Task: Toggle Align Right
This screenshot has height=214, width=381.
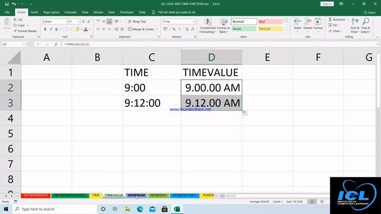Action: (110, 29)
